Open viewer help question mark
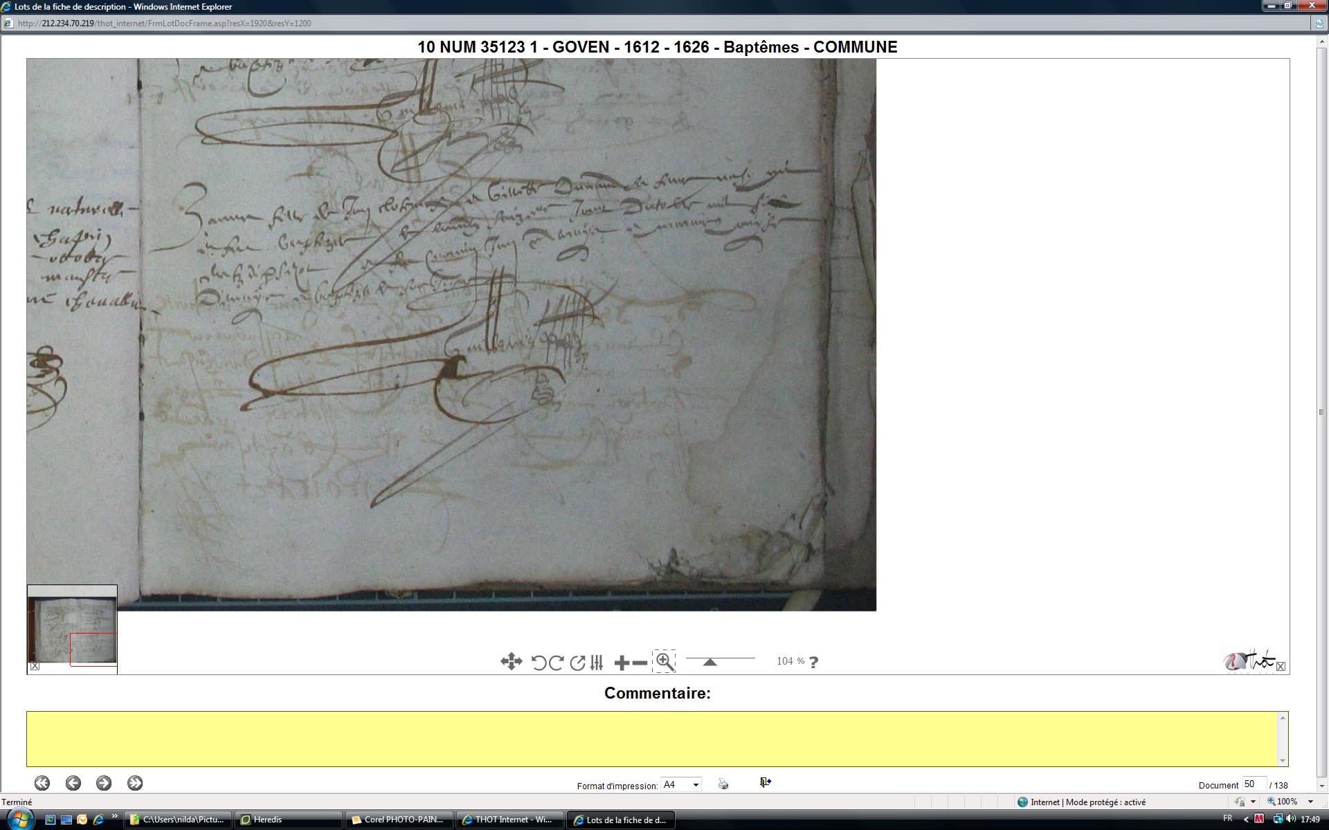The height and width of the screenshot is (830, 1329). click(813, 662)
